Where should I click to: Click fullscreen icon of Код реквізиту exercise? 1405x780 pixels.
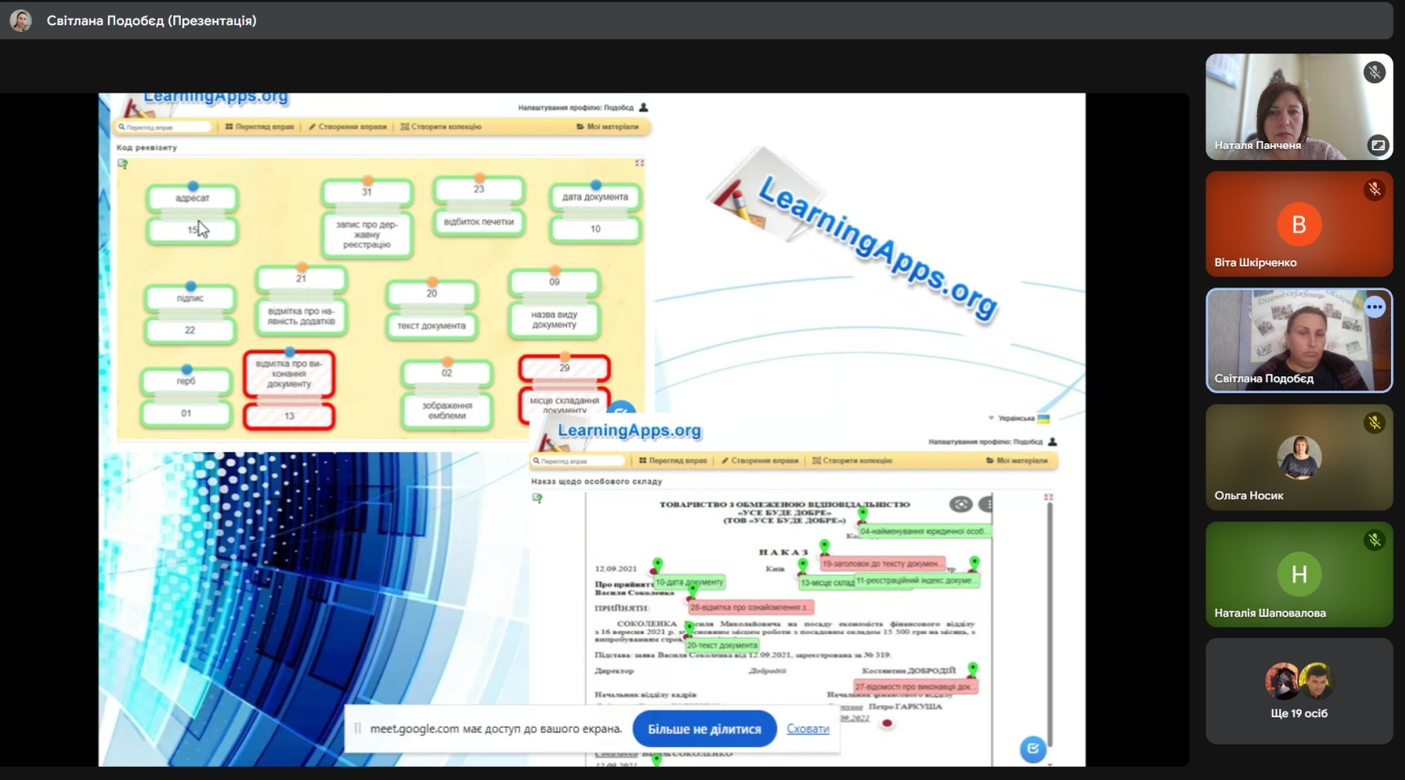pyautogui.click(x=639, y=163)
